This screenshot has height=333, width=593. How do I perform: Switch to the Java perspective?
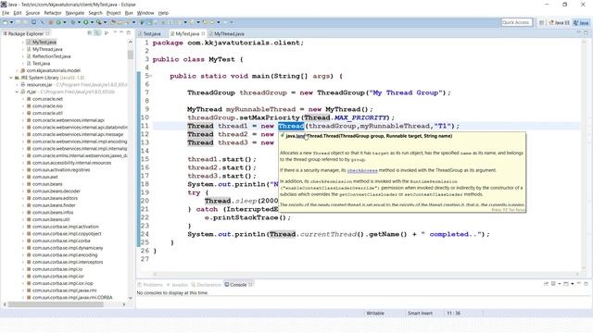coord(581,22)
